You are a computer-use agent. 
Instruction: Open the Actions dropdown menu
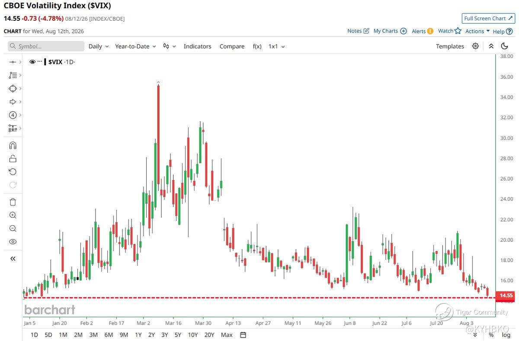(x=477, y=31)
